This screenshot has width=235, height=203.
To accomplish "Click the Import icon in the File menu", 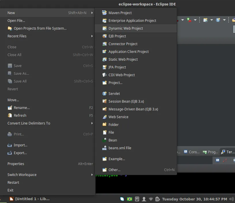I will 10,145.
